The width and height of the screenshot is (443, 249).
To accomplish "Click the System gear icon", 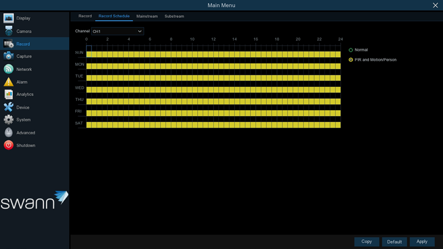I will (x=9, y=120).
